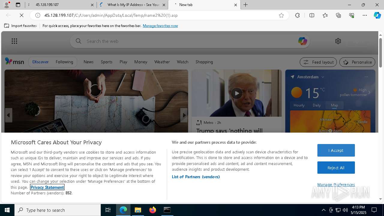Open Firefox from the taskbar

[x=153, y=210]
